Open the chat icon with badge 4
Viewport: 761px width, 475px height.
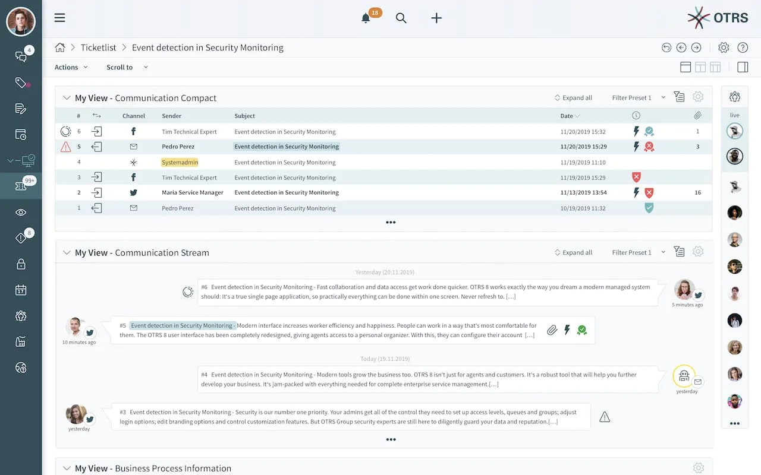point(21,56)
